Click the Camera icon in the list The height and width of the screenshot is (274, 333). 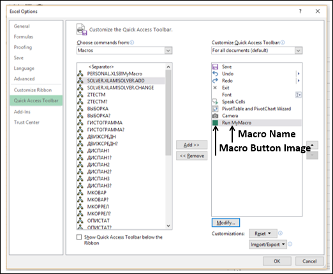pyautogui.click(x=215, y=116)
